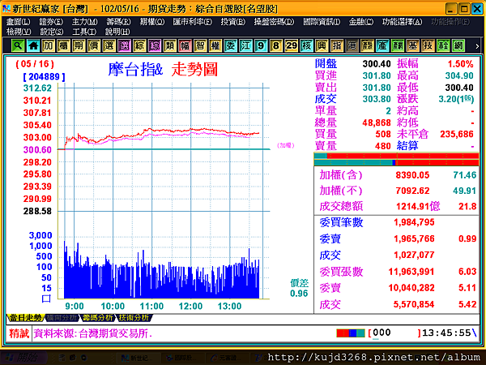
Task: Click the green 網 toolbar icon
Action: coord(458,46)
